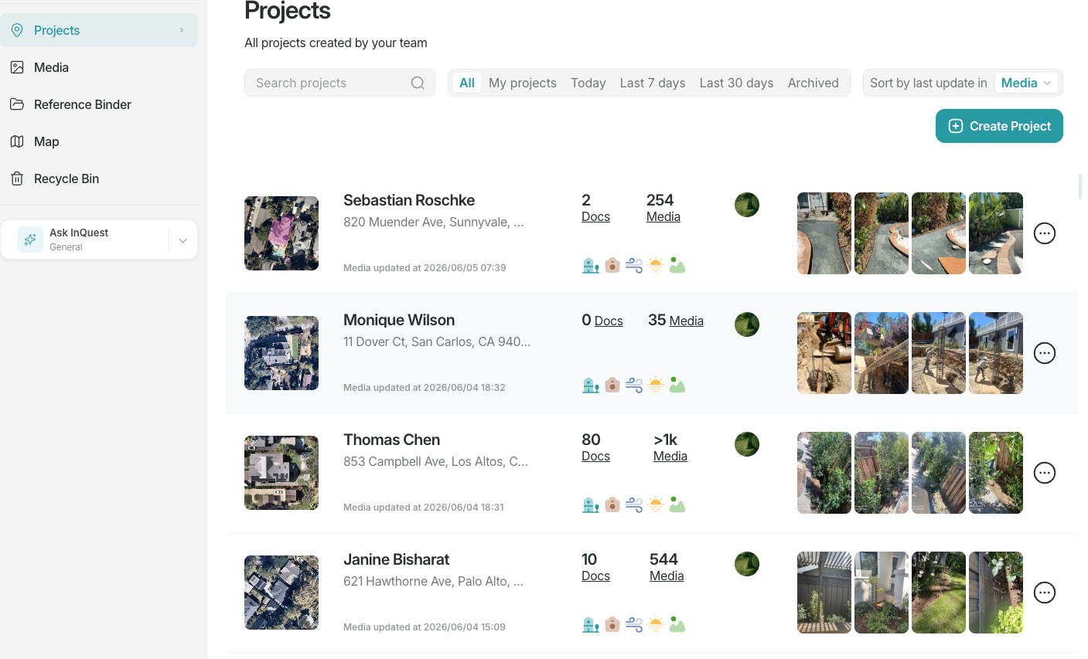Open the Sebastian Roschke project

pyautogui.click(x=409, y=200)
